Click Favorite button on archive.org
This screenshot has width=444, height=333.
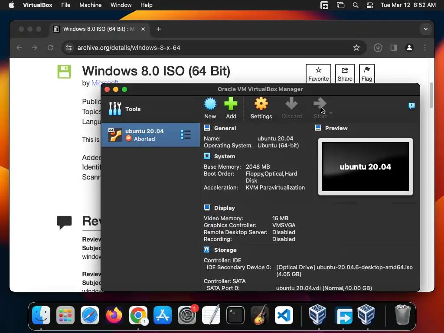tap(318, 74)
